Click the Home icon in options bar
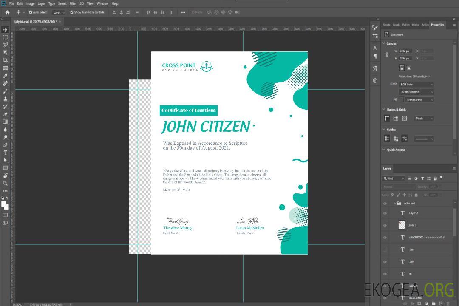This screenshot has width=459, height=306. [7, 12]
